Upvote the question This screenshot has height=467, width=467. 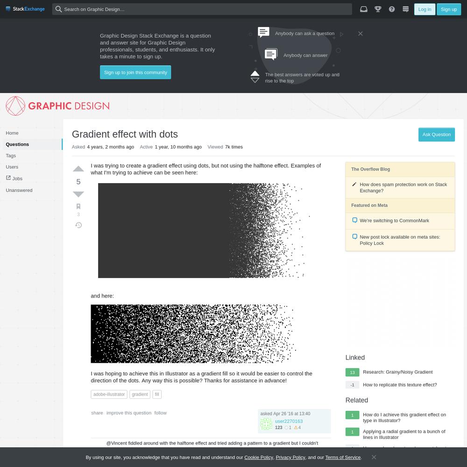click(78, 169)
